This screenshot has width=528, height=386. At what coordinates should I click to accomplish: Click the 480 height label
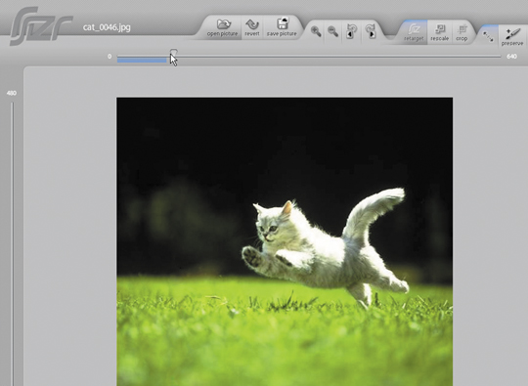[12, 93]
